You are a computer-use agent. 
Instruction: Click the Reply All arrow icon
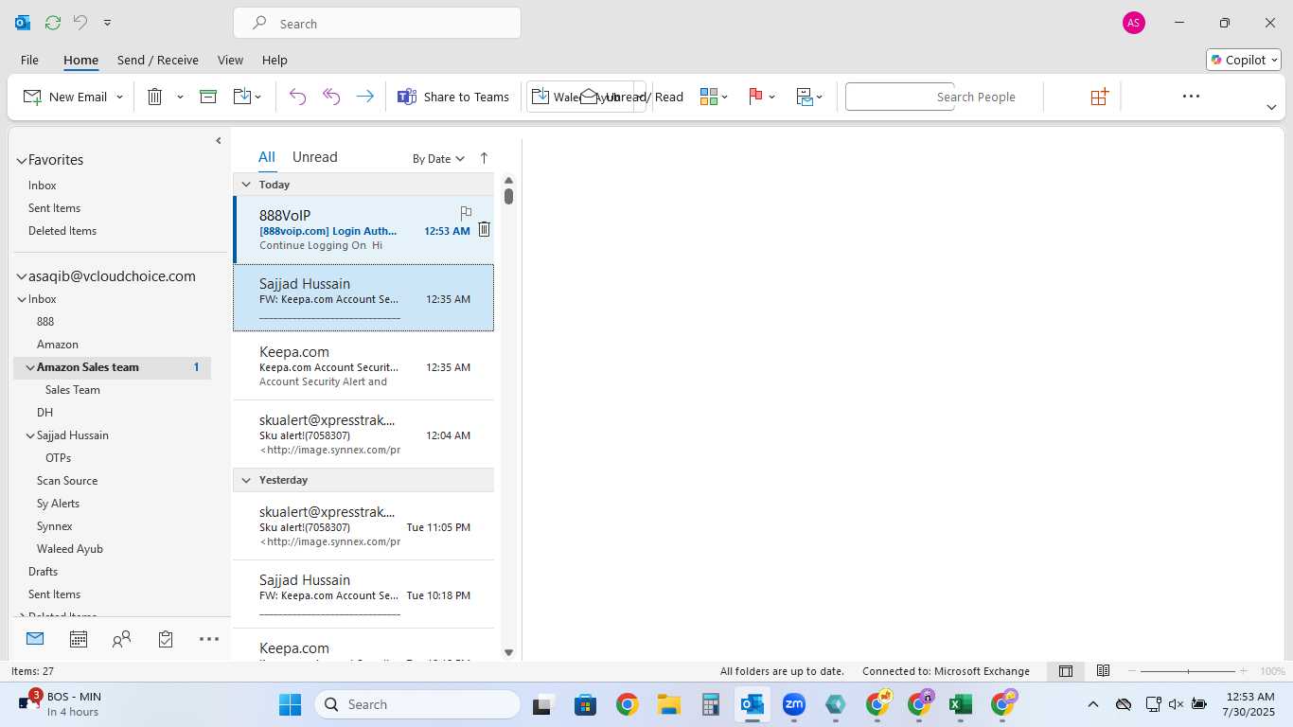(x=331, y=97)
